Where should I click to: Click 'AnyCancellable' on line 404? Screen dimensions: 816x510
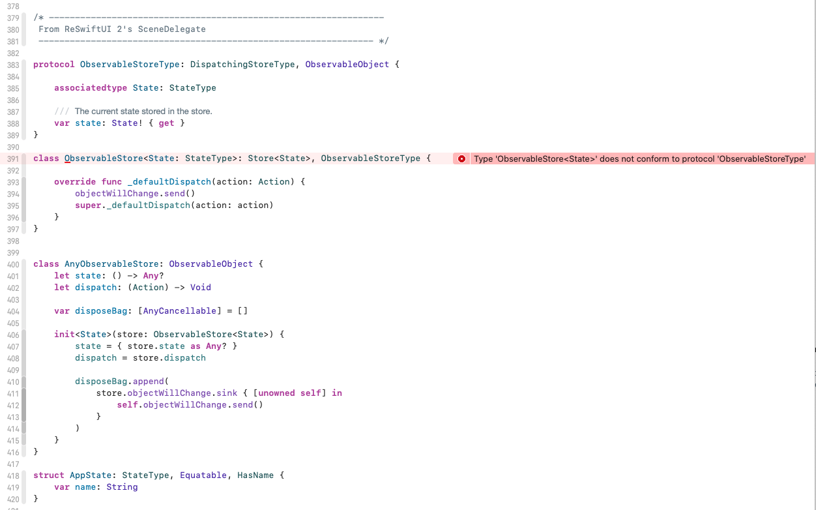179,311
